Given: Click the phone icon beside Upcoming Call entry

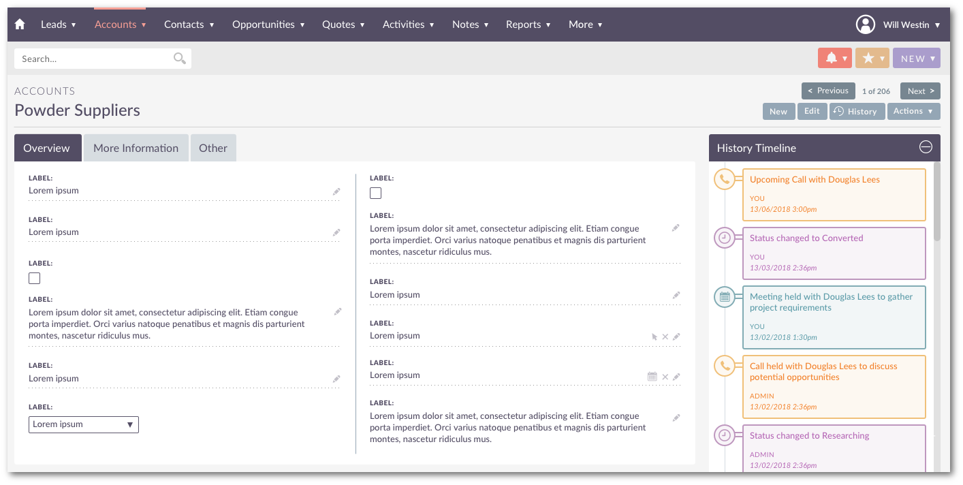Looking at the screenshot, I should click(x=725, y=179).
